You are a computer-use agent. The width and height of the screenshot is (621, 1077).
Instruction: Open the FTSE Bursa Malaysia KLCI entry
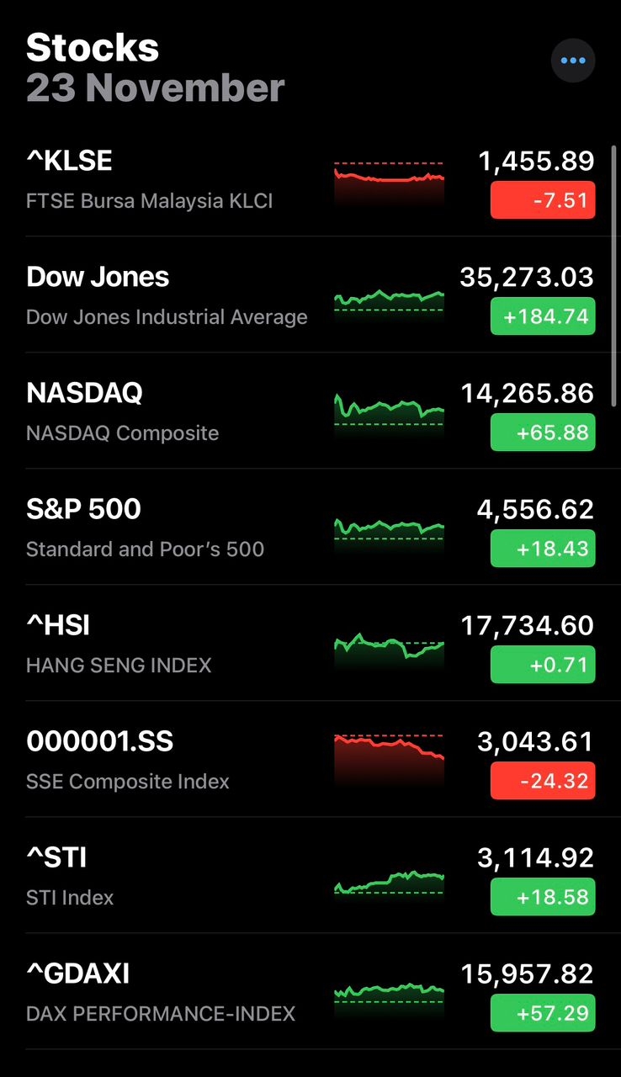(310, 178)
